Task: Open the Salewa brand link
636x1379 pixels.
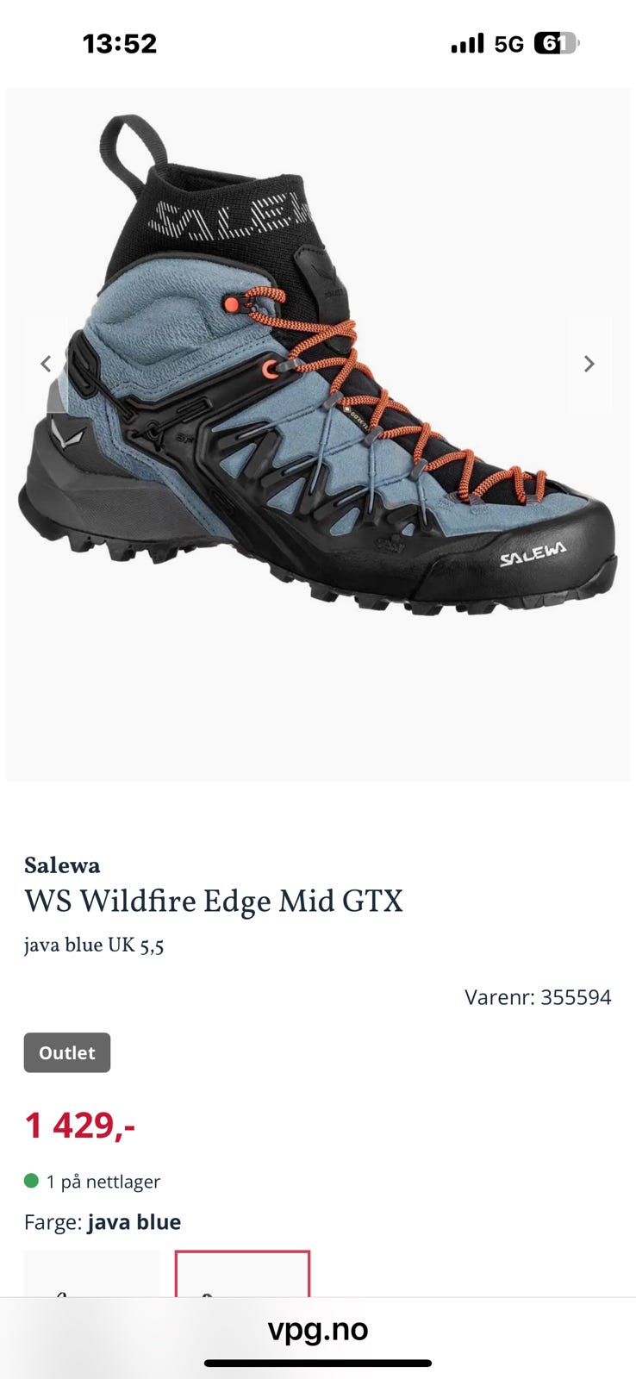Action: pyautogui.click(x=62, y=865)
